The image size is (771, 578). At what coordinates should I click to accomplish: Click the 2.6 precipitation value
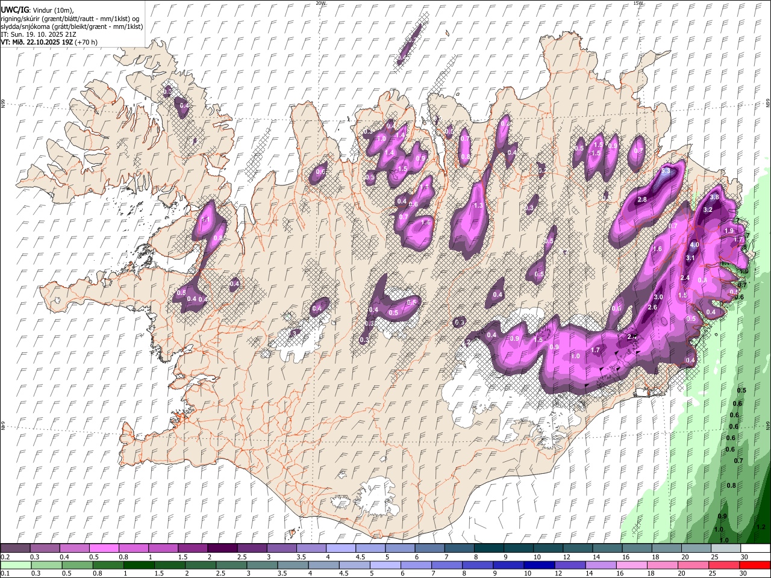652,307
